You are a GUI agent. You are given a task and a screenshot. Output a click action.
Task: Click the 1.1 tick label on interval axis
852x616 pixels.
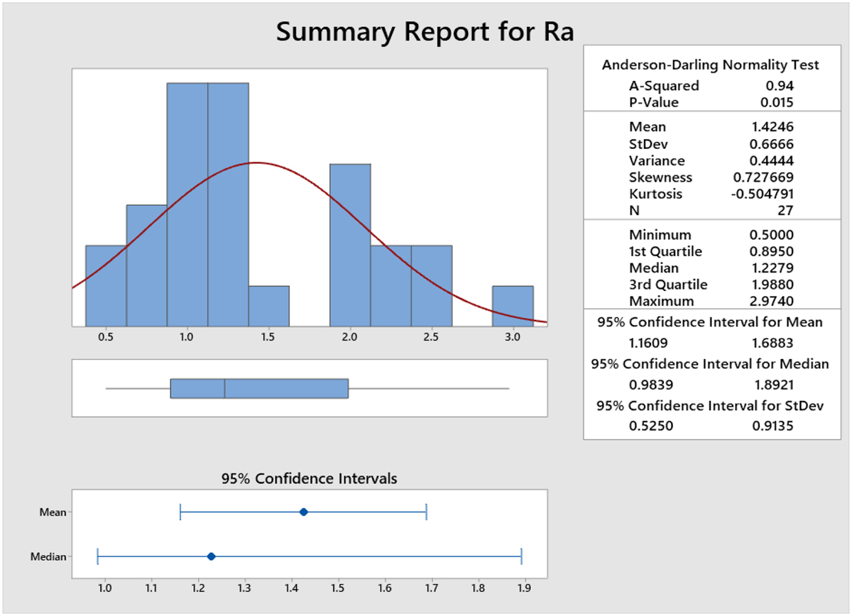(151, 588)
